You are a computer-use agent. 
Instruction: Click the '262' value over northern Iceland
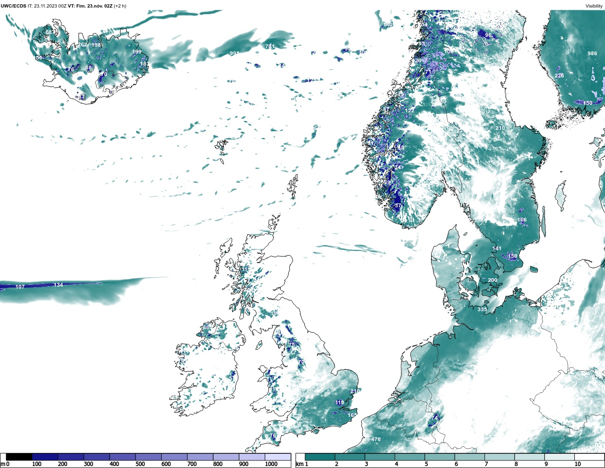(x=83, y=44)
